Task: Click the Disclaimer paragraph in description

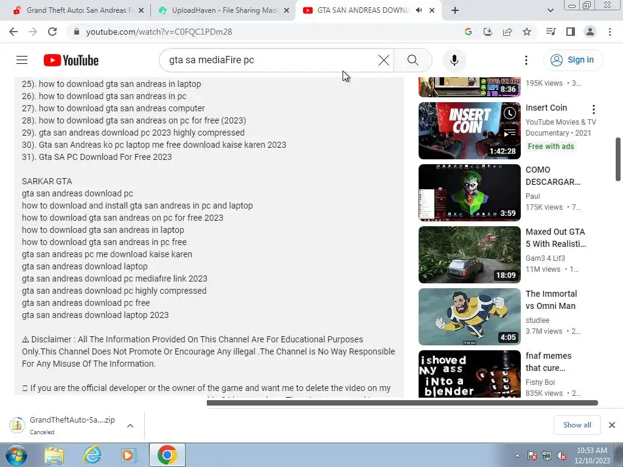Action: coord(209,351)
